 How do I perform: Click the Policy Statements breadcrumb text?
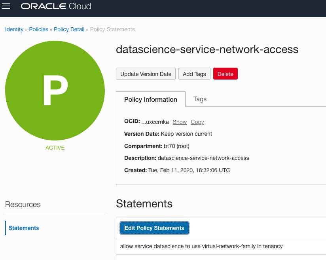[x=112, y=29]
